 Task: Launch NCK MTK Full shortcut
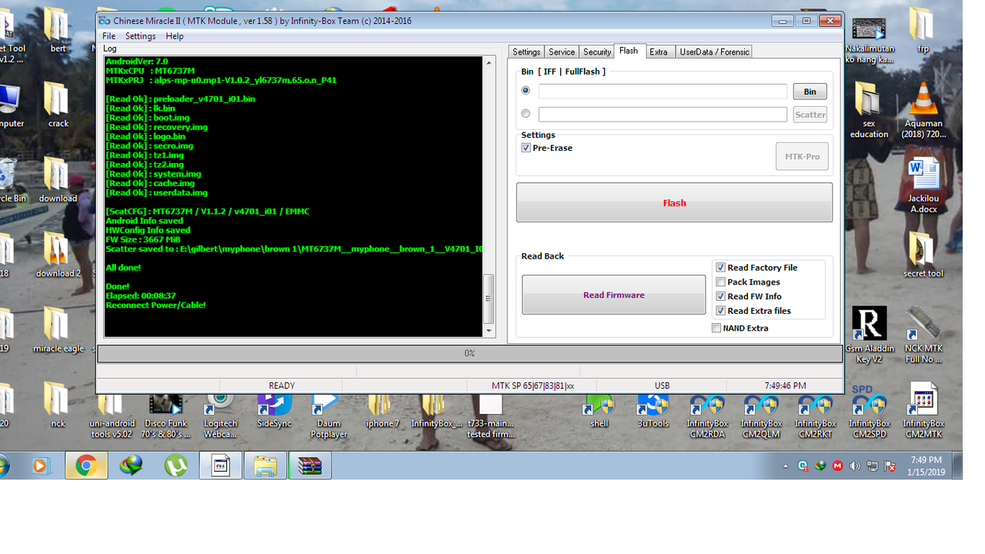923,335
